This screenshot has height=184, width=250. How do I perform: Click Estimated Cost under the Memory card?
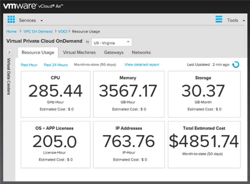tap(129, 109)
